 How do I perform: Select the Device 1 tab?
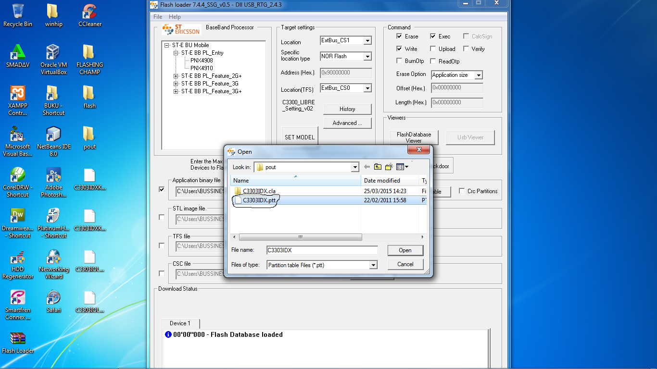coord(180,323)
